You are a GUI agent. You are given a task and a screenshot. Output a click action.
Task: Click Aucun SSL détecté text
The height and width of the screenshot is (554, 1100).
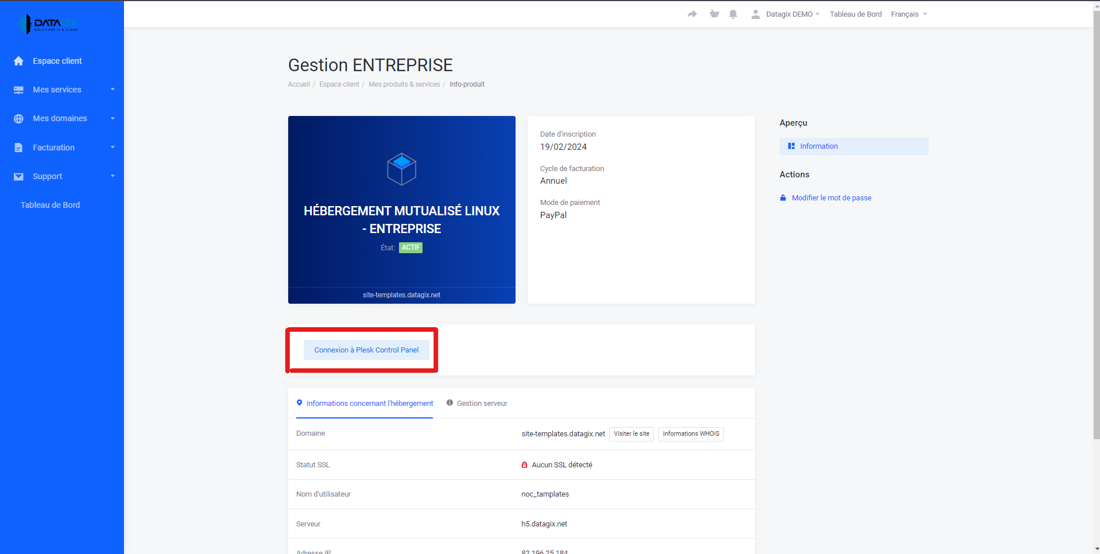pos(562,465)
